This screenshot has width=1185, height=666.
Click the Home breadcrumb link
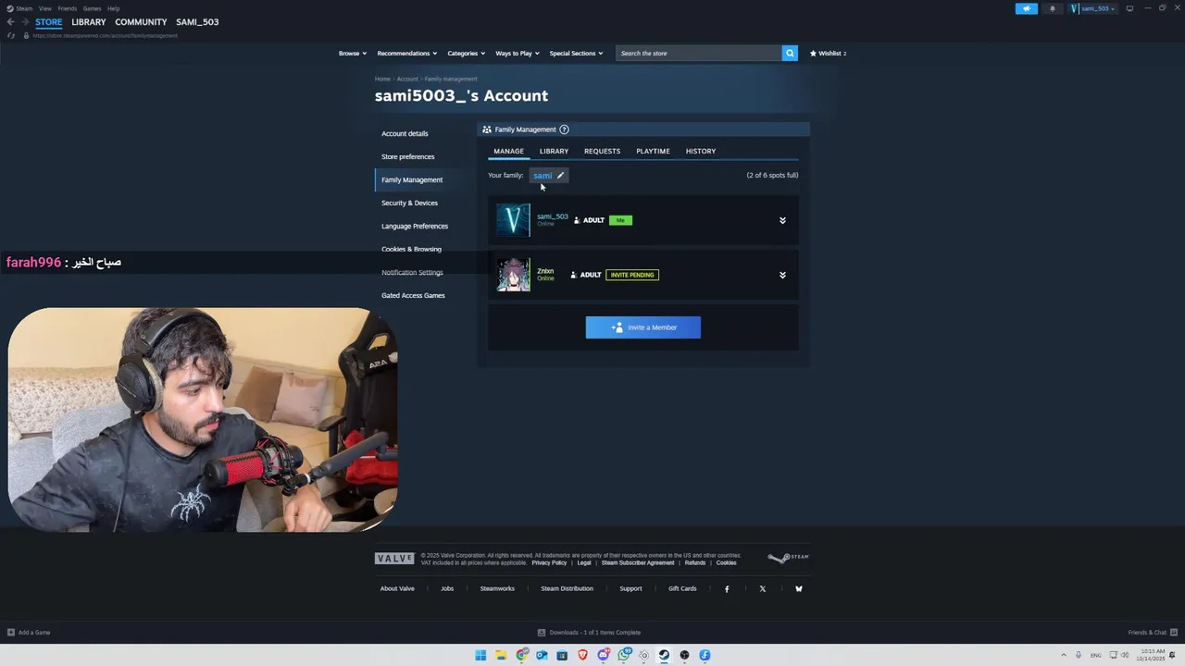click(x=382, y=79)
